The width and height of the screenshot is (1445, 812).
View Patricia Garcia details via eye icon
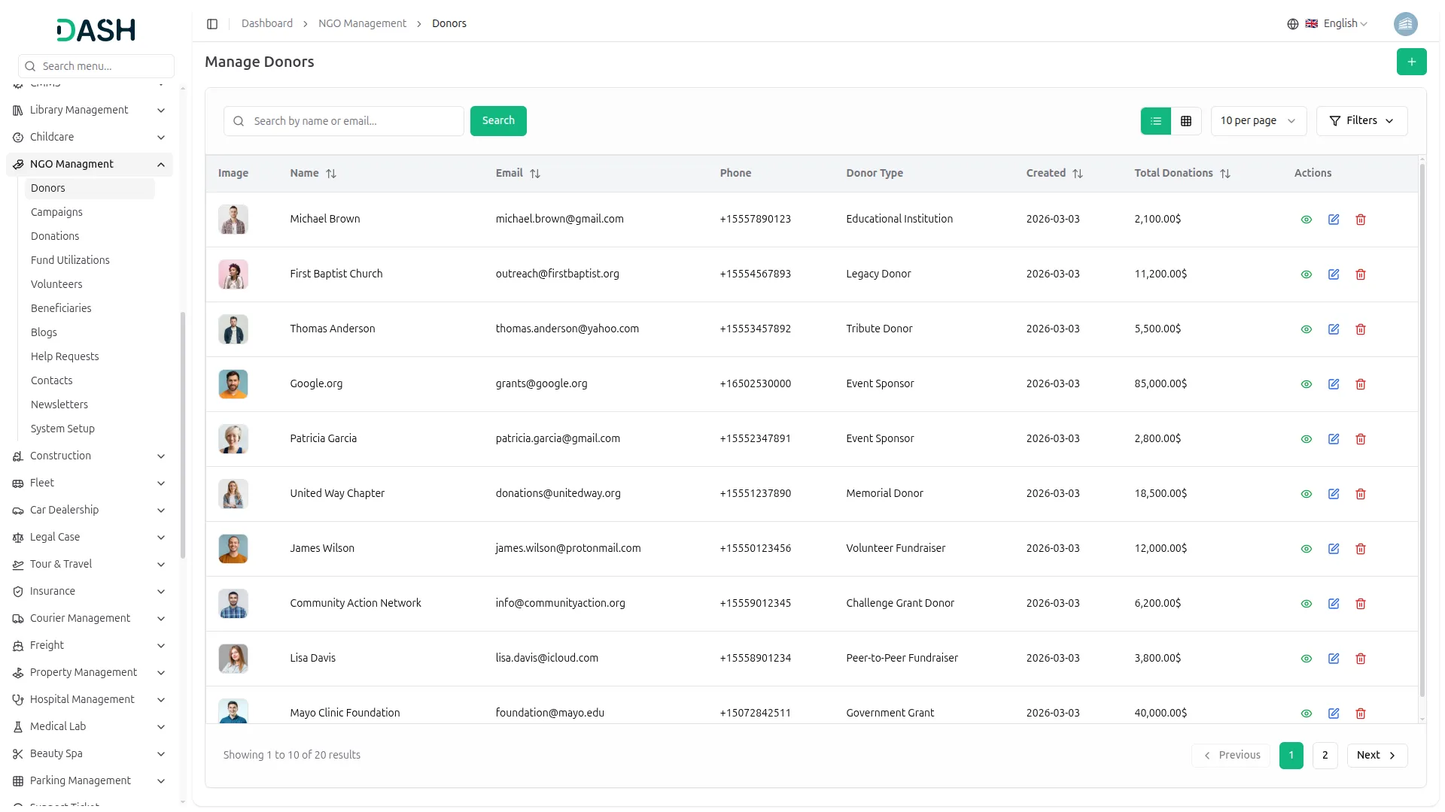click(1306, 439)
